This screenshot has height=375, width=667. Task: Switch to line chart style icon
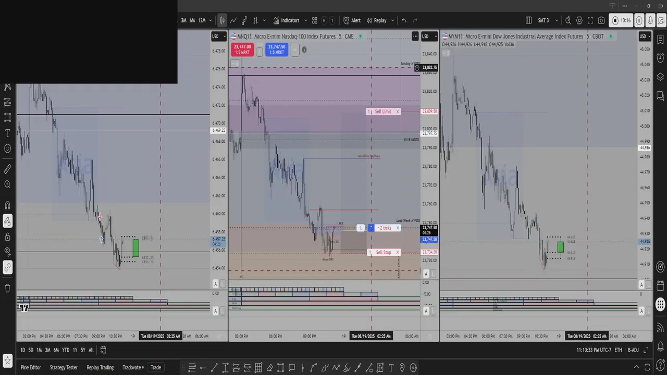coord(233,20)
